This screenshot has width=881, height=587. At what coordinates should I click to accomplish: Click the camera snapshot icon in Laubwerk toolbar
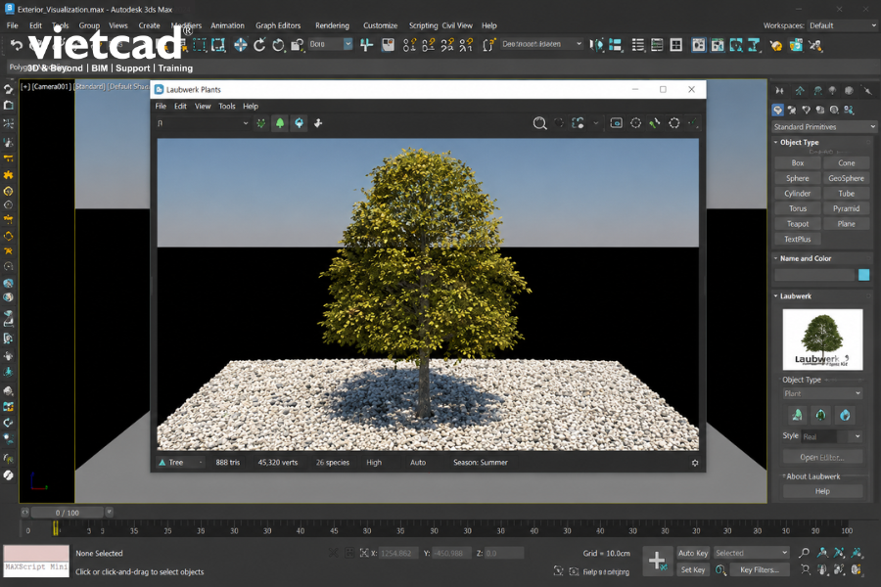pyautogui.click(x=617, y=123)
